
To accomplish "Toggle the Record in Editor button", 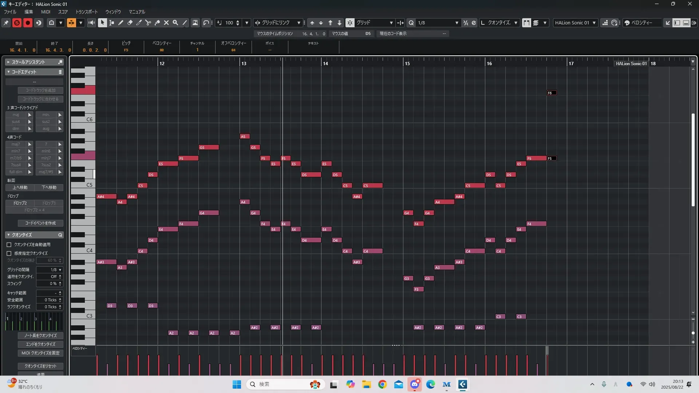I will pos(28,23).
